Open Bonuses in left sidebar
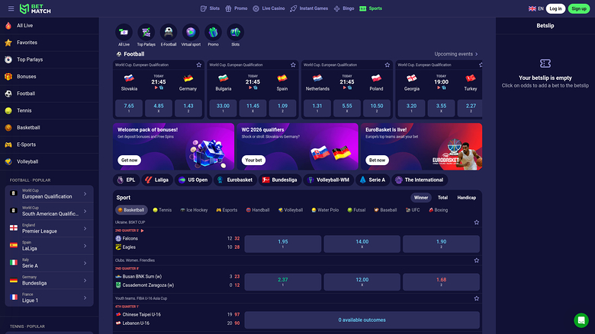595x334 pixels. 50,77
